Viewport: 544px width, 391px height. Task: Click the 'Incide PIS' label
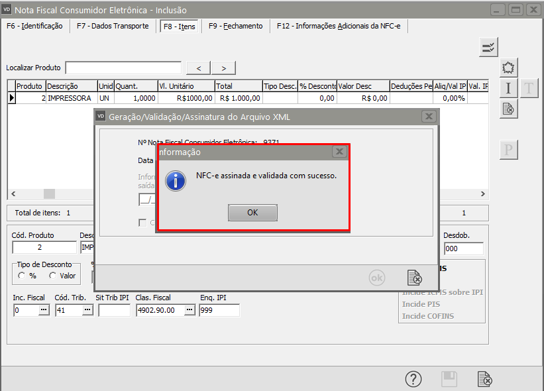tap(421, 304)
